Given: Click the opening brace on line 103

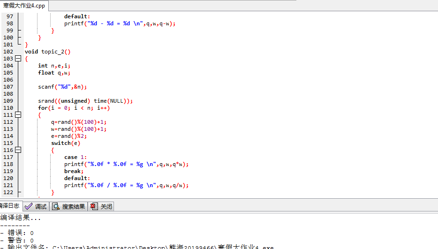Looking at the screenshot, I should [27, 59].
